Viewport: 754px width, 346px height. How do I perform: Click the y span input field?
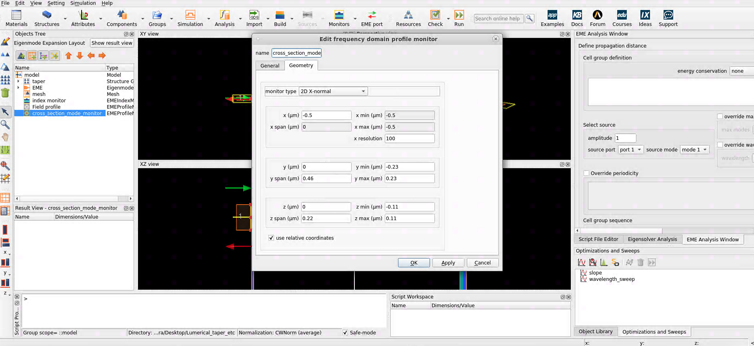(x=326, y=178)
